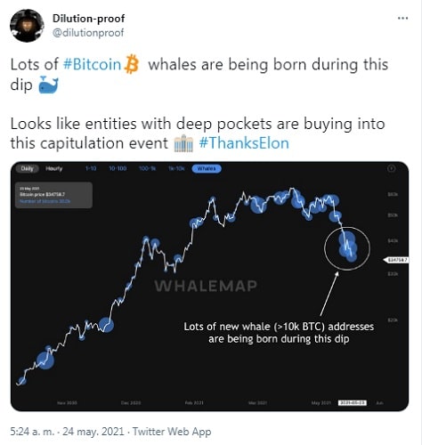The width and height of the screenshot is (422, 445).
Task: Click the Twitter Web App source link
Action: pyautogui.click(x=172, y=431)
